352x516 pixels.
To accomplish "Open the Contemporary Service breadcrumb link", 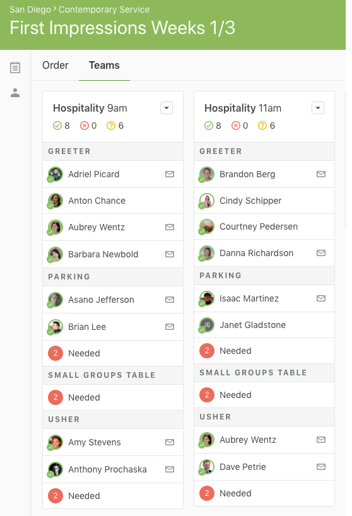I will tap(104, 9).
